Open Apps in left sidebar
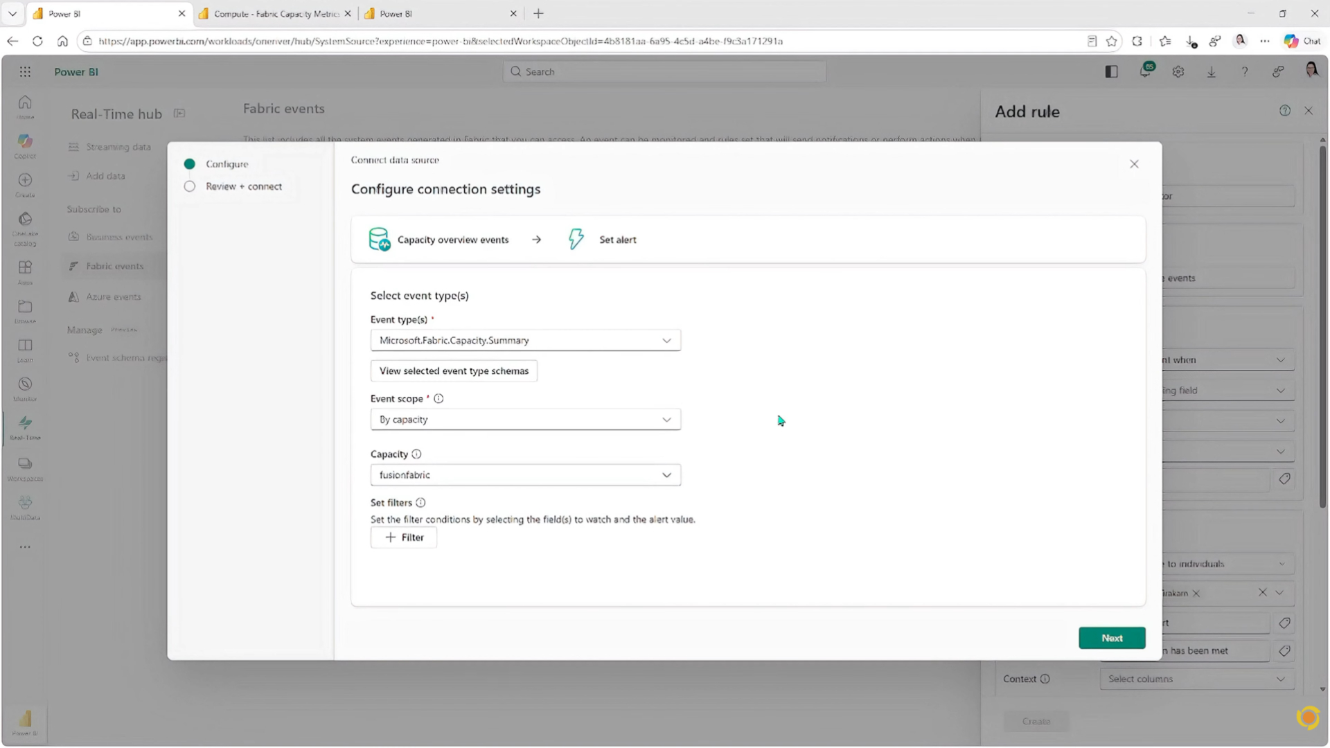This screenshot has height=748, width=1330. (x=25, y=271)
